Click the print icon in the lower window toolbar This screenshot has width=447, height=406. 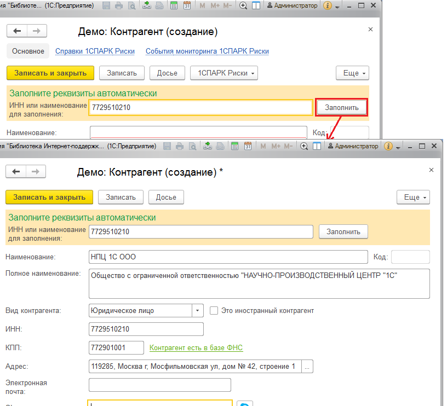(180, 146)
